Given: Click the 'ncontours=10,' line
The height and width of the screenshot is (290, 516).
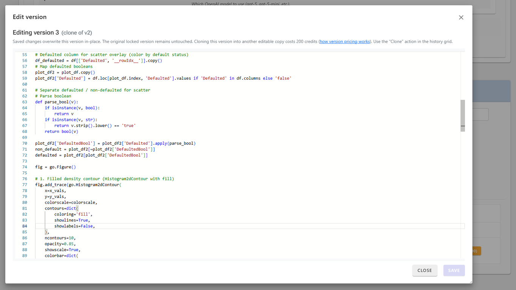Looking at the screenshot, I should [x=60, y=238].
